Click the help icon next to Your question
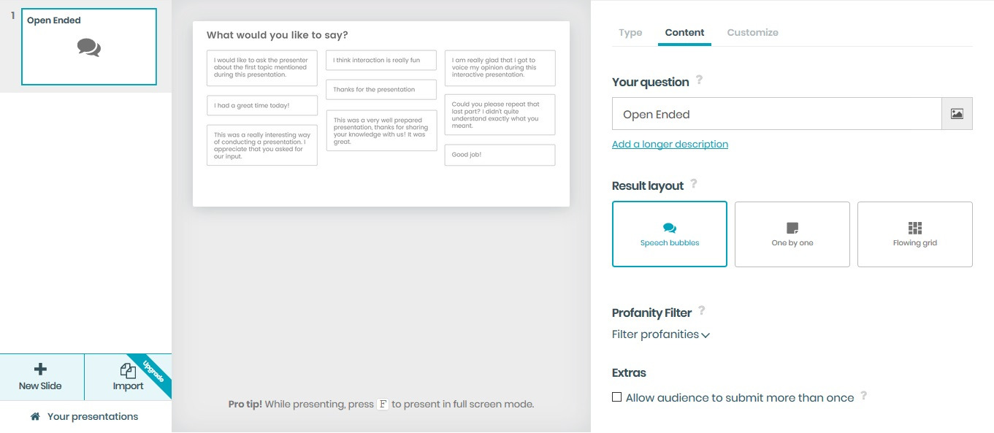The width and height of the screenshot is (994, 433). coord(699,80)
